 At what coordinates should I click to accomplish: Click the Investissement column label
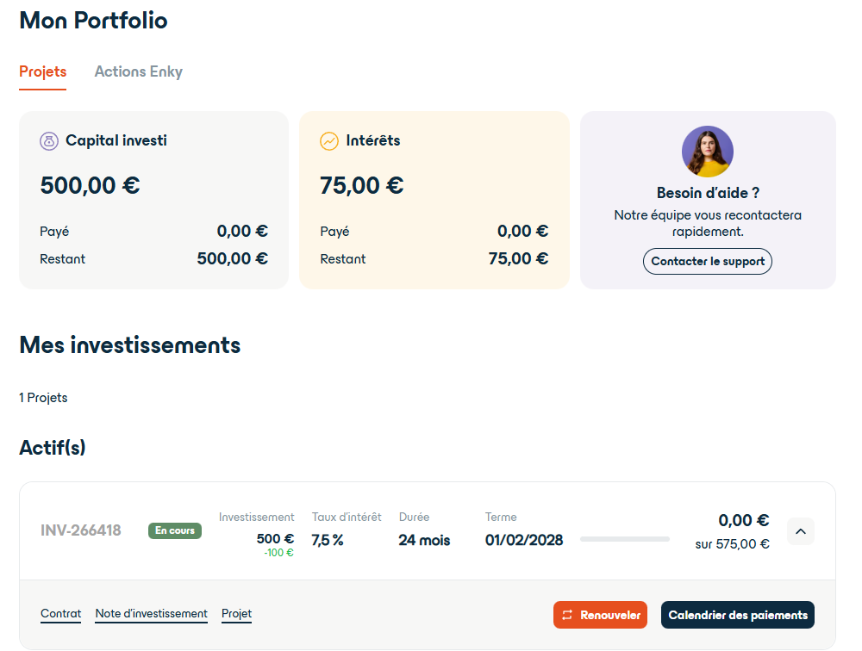click(256, 517)
